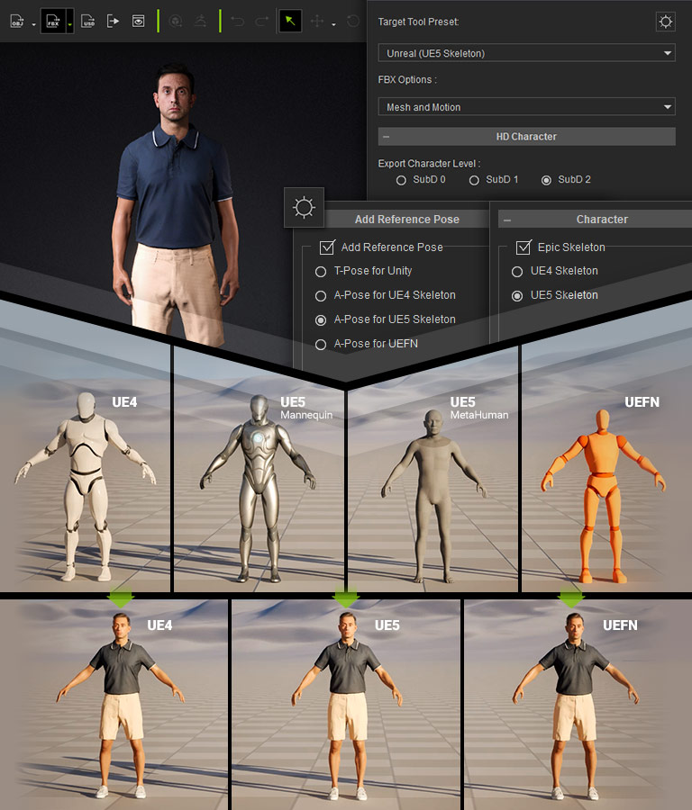Click the OBJ export icon
This screenshot has width=692, height=810.
(x=17, y=21)
